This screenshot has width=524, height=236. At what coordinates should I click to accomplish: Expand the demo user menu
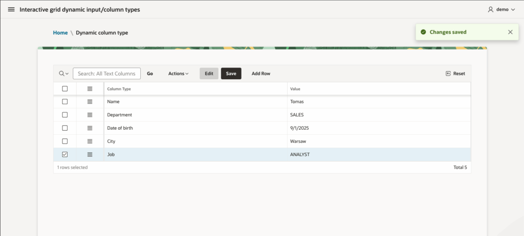(x=501, y=10)
